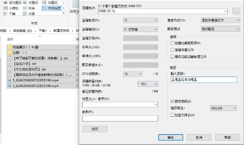Open the memory usage 80% dropdown
The width and height of the screenshot is (244, 145).
pyautogui.click(x=148, y=84)
